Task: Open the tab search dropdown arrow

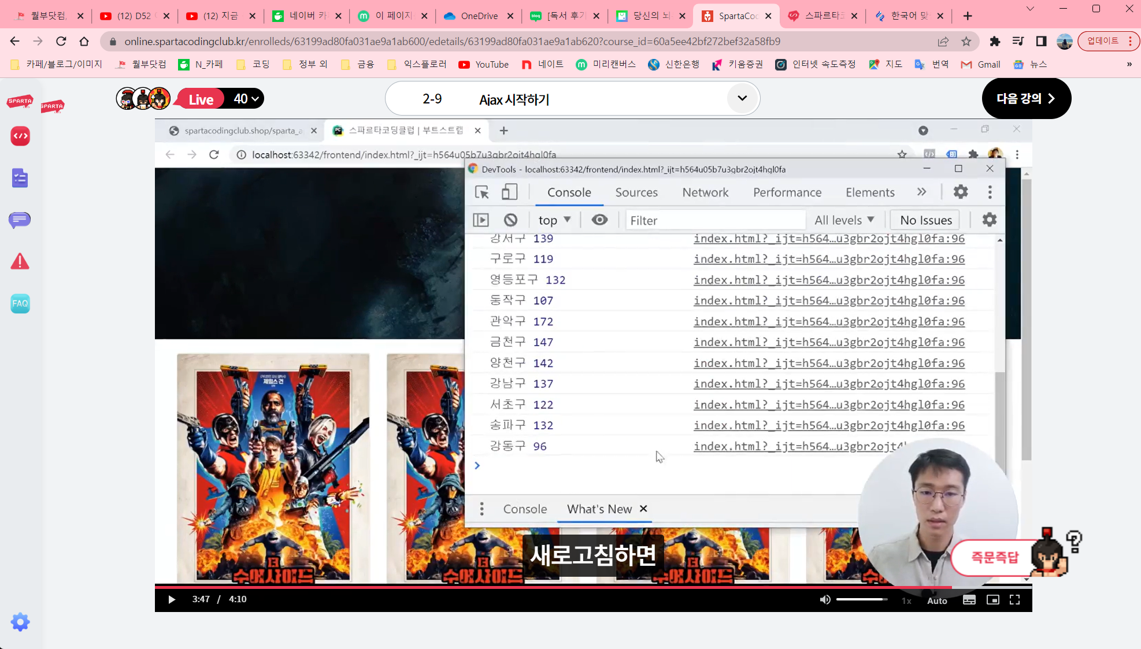Action: (x=1030, y=9)
